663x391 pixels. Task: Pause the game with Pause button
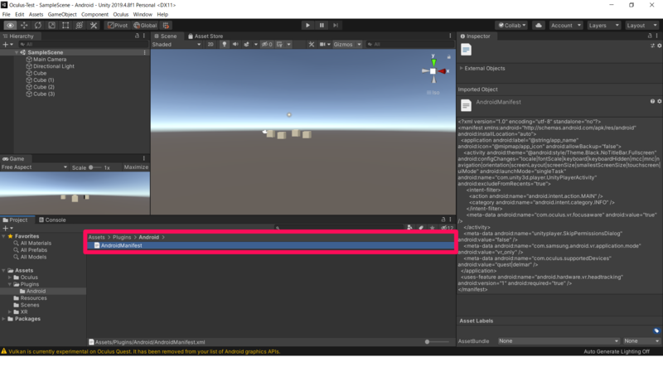click(x=322, y=26)
